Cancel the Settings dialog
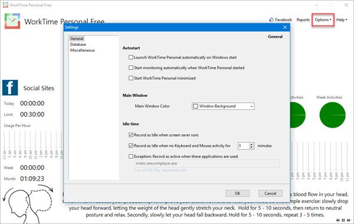 [x=270, y=193]
